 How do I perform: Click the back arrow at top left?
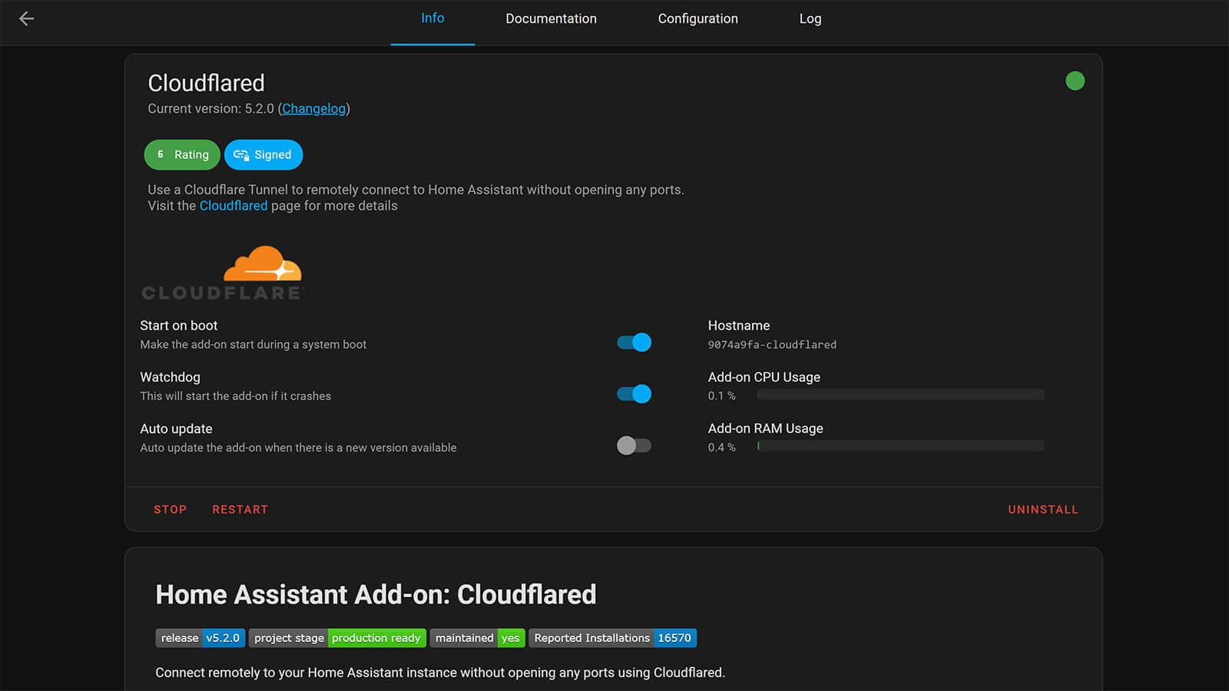pyautogui.click(x=27, y=18)
